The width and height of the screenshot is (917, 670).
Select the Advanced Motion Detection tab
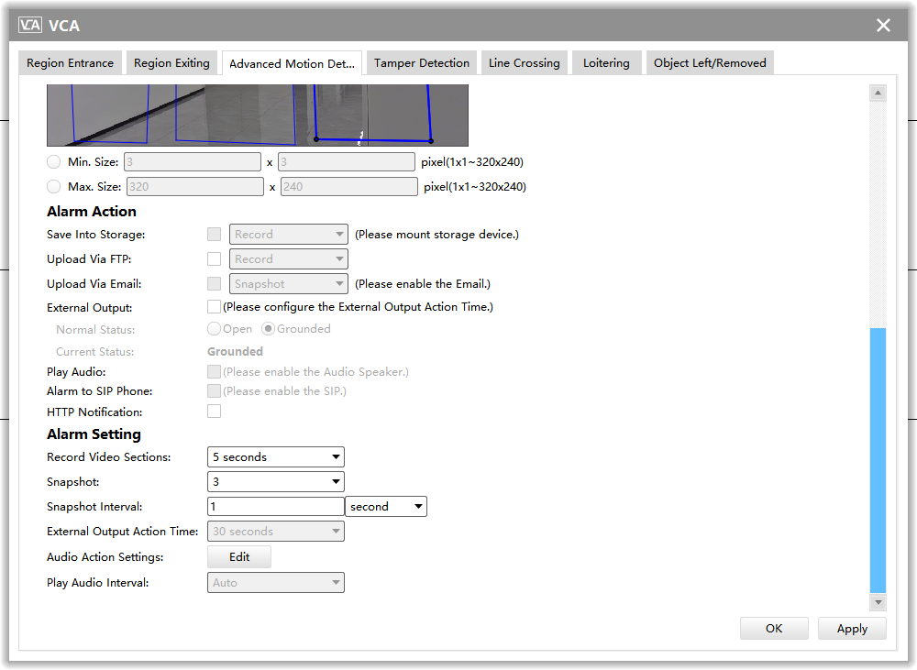pyautogui.click(x=292, y=63)
